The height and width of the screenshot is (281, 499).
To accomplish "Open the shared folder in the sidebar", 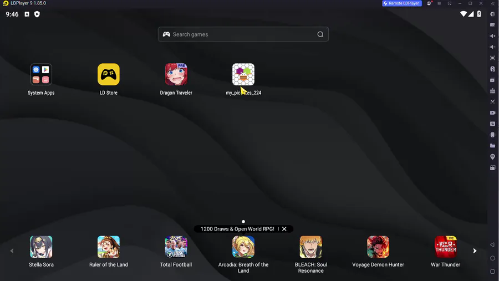I will [x=493, y=146].
